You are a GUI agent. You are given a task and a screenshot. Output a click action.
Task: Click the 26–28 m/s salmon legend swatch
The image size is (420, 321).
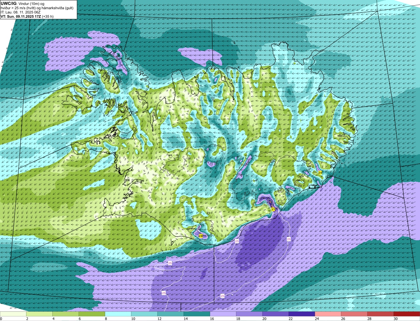point(354,314)
